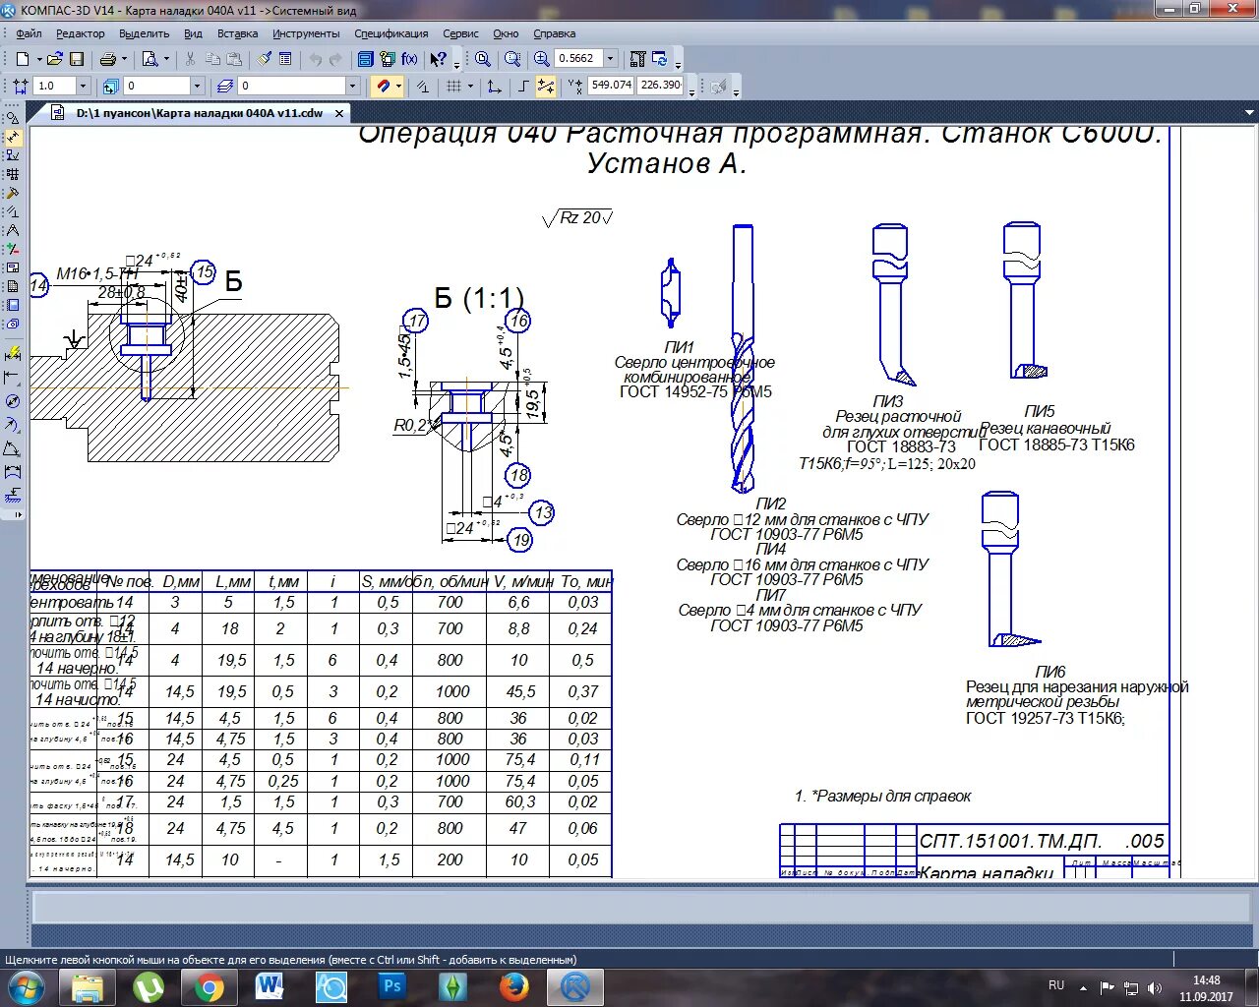Viewport: 1259px width, 1007px height.
Task: Create a new document with New icon
Action: (x=23, y=59)
